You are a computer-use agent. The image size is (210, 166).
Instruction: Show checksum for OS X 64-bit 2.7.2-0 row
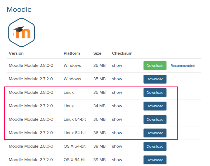pos(117,160)
